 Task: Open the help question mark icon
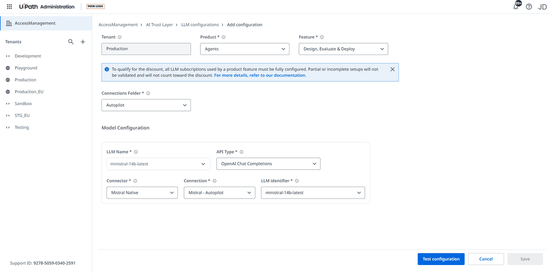(529, 6)
